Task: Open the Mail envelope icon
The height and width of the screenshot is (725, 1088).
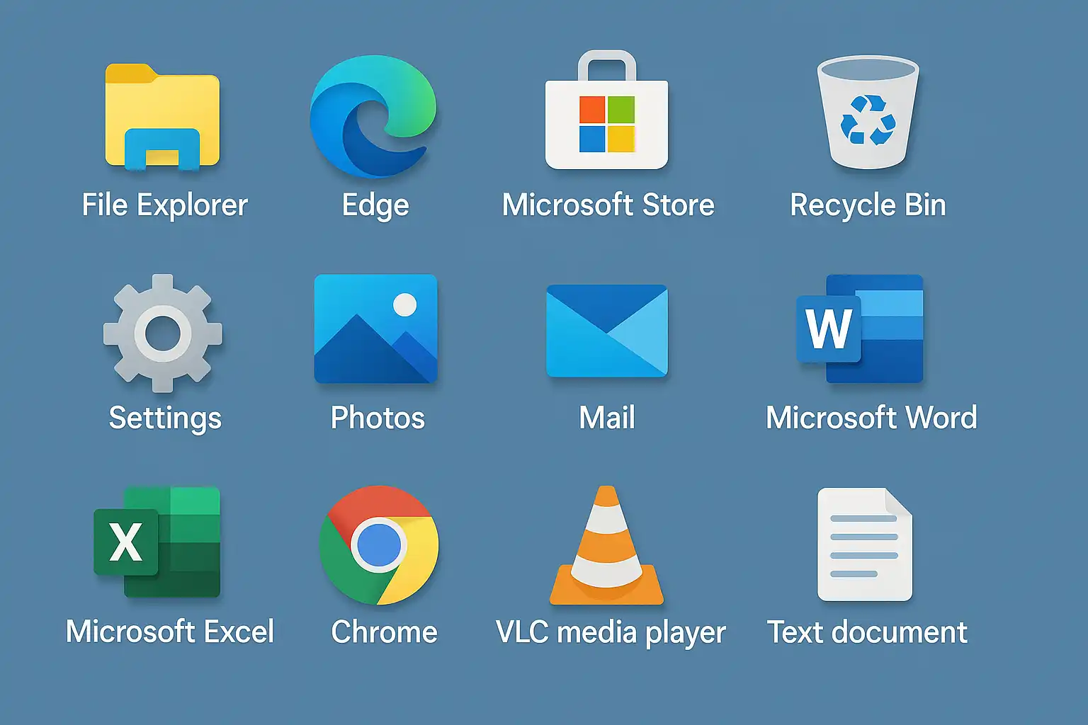Action: [x=607, y=331]
